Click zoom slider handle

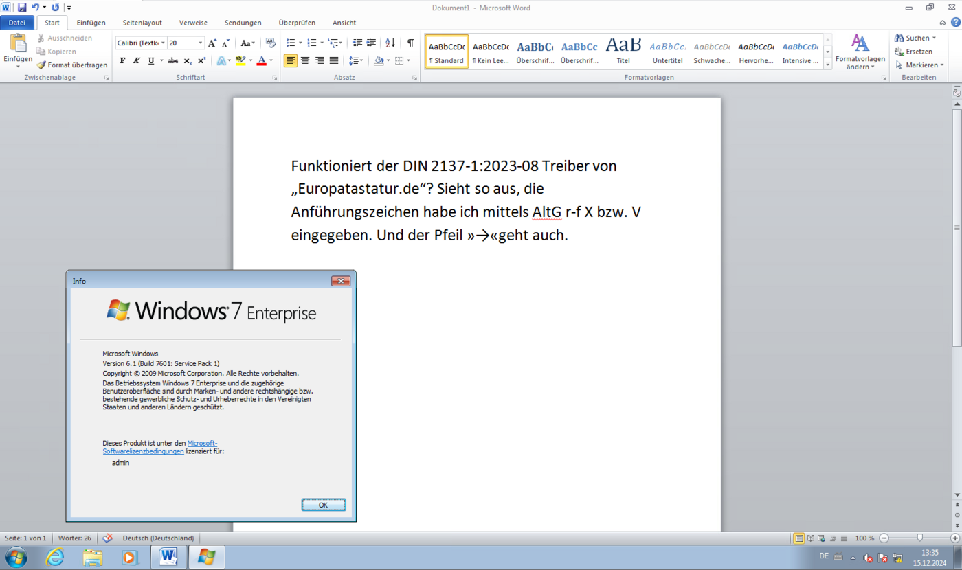click(919, 538)
